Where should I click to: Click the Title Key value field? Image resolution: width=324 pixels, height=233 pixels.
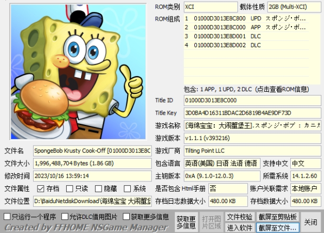252,113
